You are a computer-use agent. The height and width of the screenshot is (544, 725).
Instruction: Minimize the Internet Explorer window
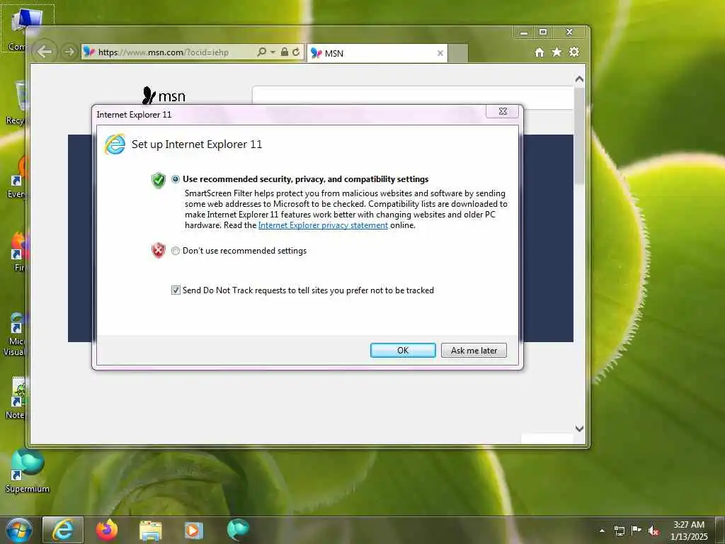pos(523,33)
